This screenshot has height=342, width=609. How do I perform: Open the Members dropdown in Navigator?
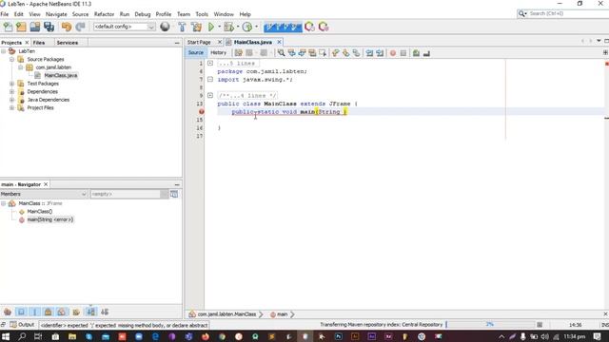coord(44,194)
